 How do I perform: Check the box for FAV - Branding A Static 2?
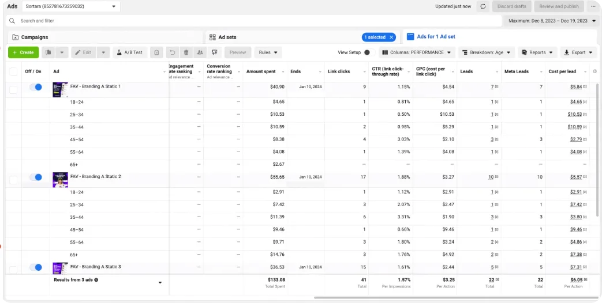pyautogui.click(x=13, y=180)
